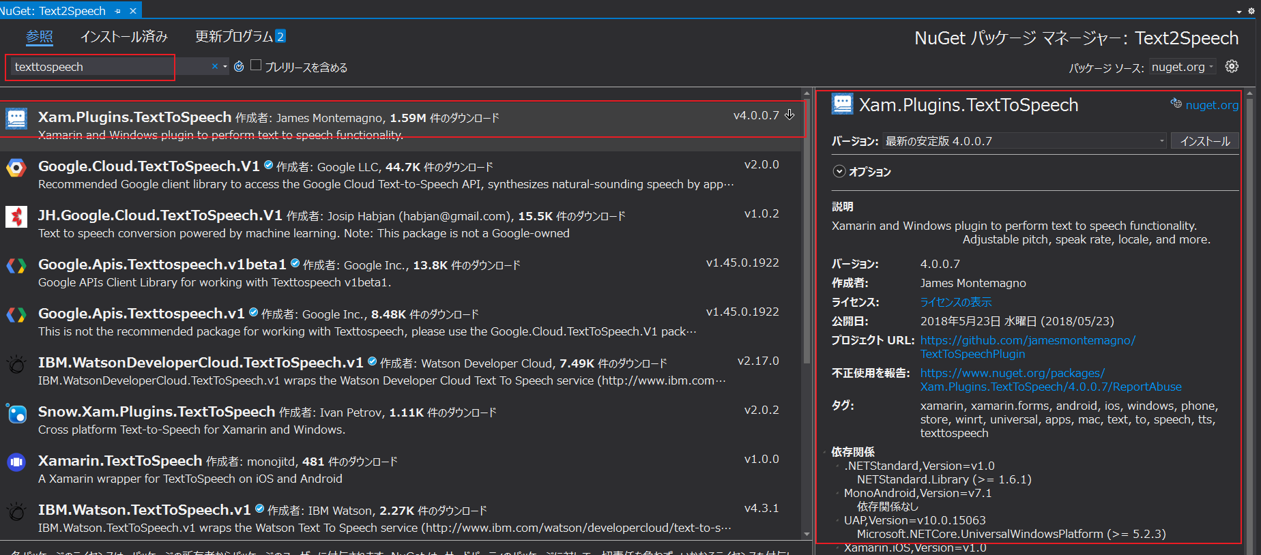The width and height of the screenshot is (1261, 555).
Task: Select the Google.Cloud.TextToSpeech.V1 package icon
Action: coord(16,168)
